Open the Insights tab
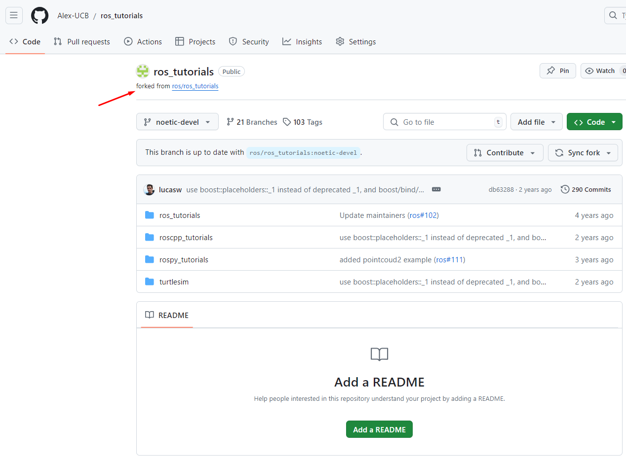 302,41
